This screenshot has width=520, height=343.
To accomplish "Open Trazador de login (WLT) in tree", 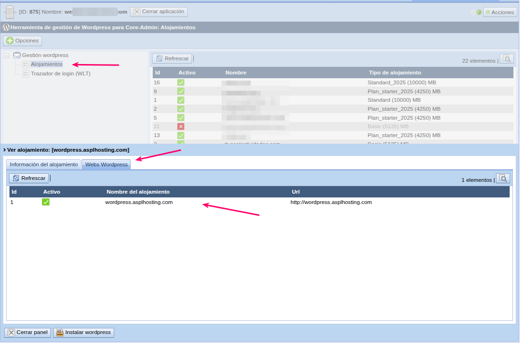I will point(60,73).
